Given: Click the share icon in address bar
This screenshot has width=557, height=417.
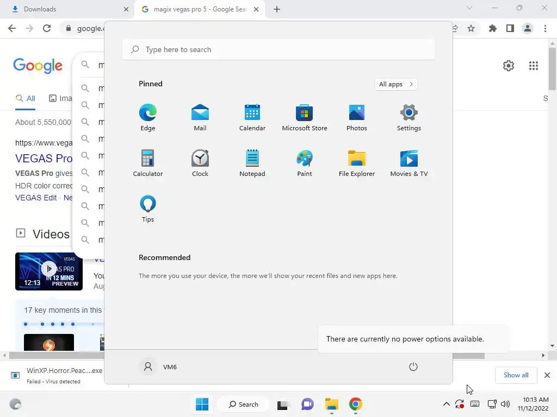Looking at the screenshot, I should point(455,28).
